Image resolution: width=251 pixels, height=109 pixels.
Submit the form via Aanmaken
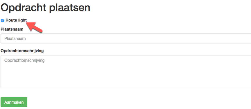pyautogui.click(x=14, y=102)
